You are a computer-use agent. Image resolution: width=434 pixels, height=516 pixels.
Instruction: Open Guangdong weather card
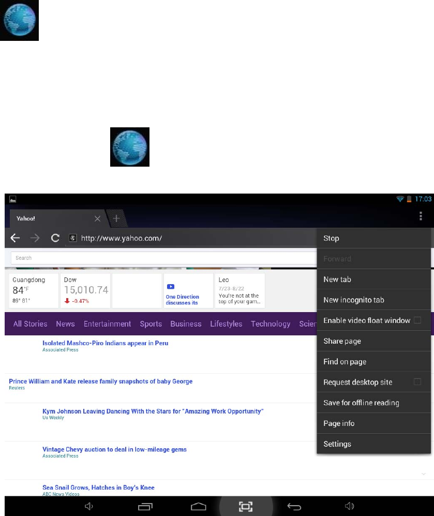click(x=34, y=290)
